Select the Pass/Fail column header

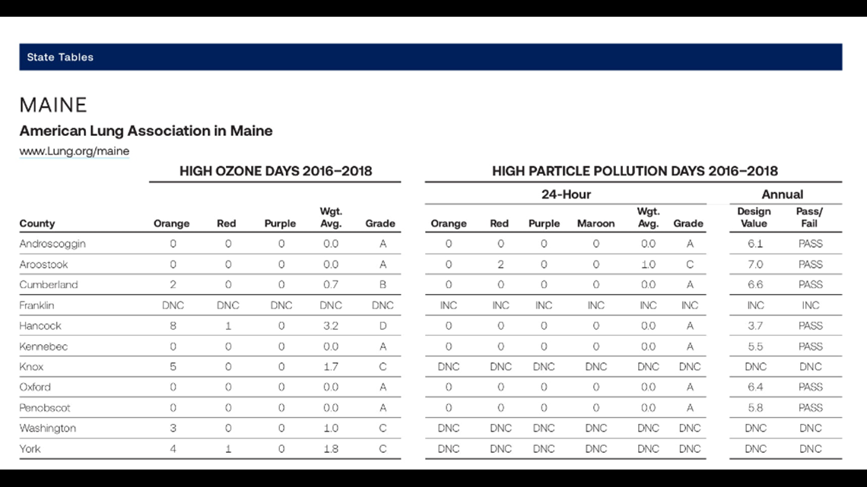point(809,217)
